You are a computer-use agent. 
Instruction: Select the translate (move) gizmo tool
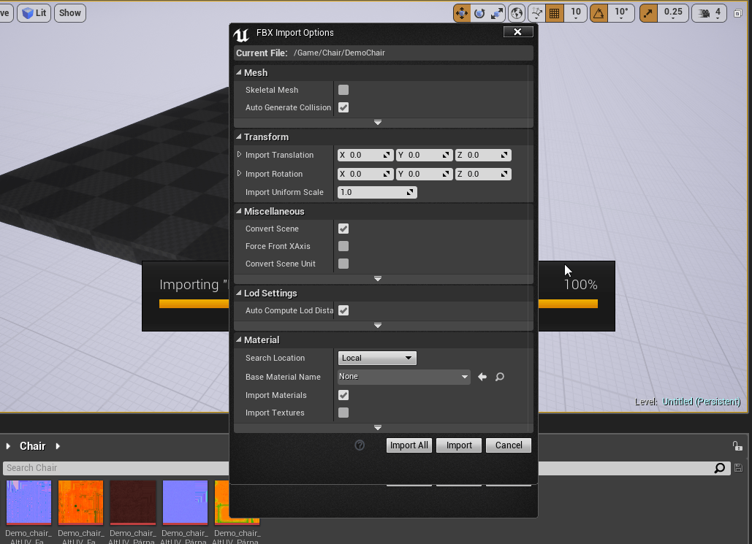click(x=461, y=13)
